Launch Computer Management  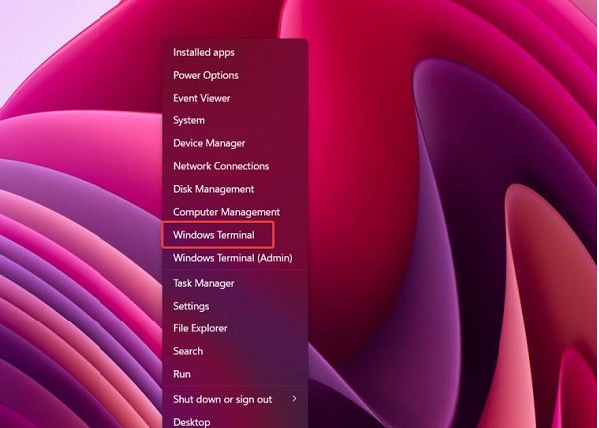click(226, 212)
